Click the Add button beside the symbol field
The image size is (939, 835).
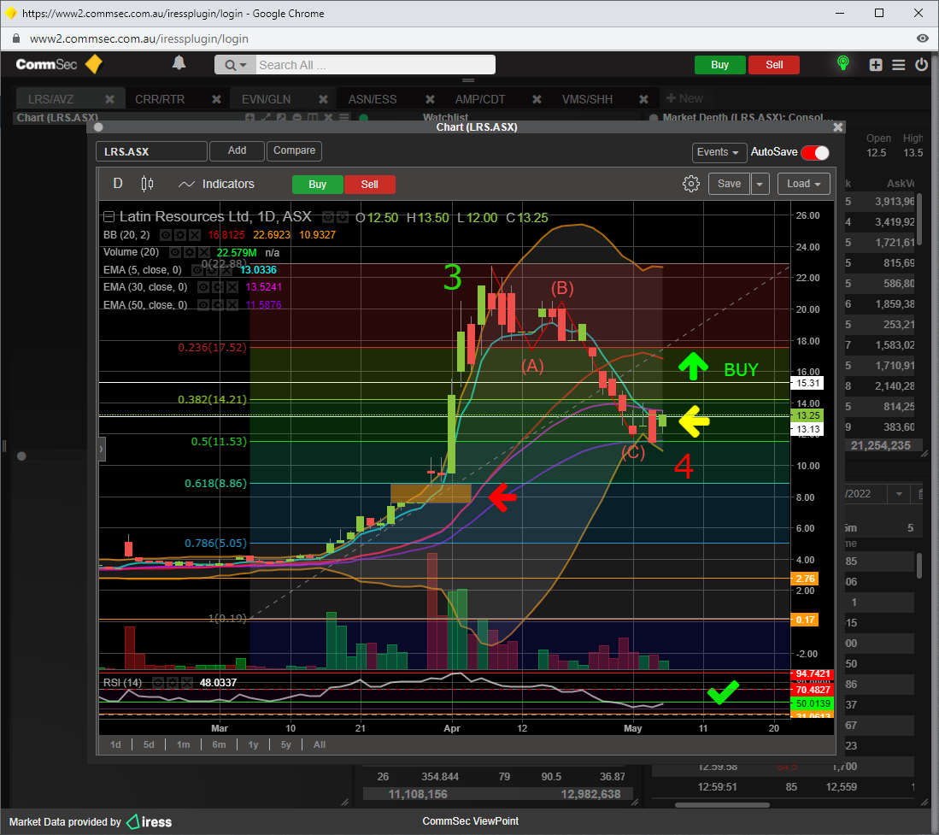(x=237, y=151)
